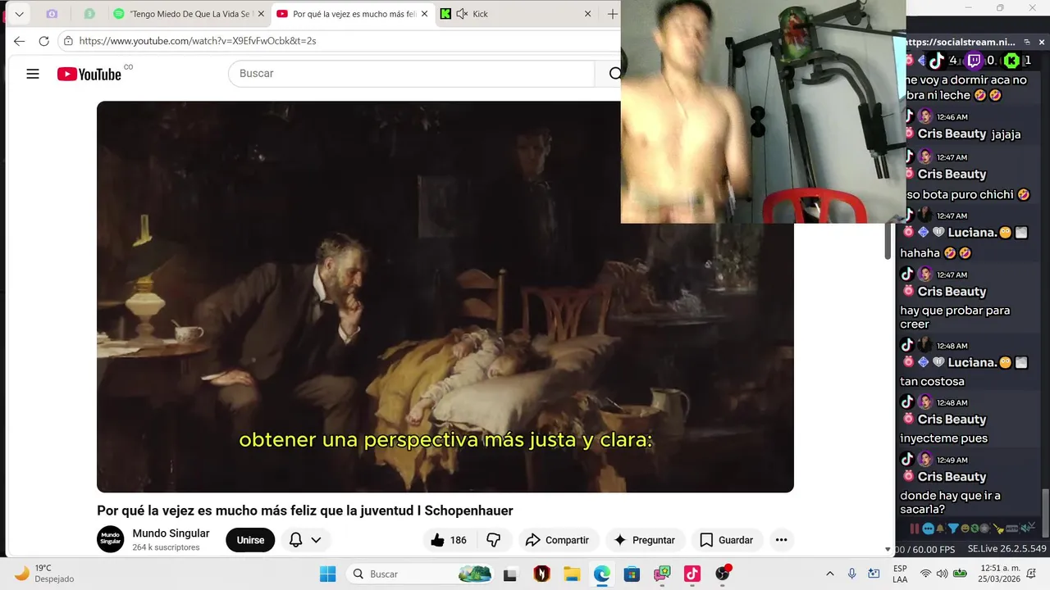Open Microsoft Edge from the taskbar
The height and width of the screenshot is (590, 1050).
(602, 574)
